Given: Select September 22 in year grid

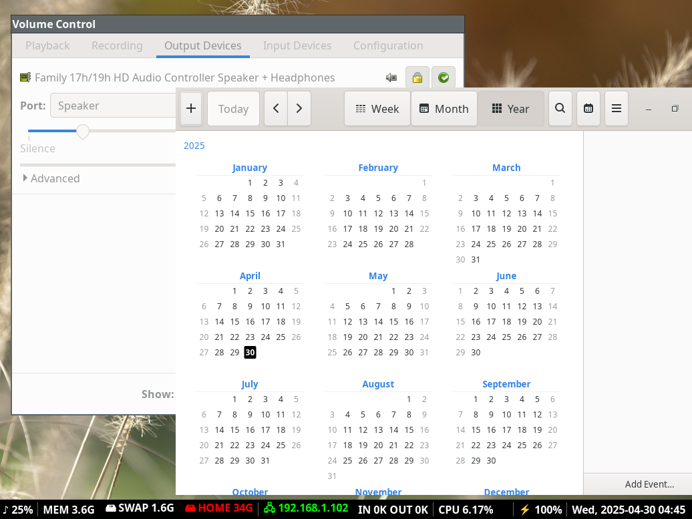Looking at the screenshot, I should tap(476, 446).
